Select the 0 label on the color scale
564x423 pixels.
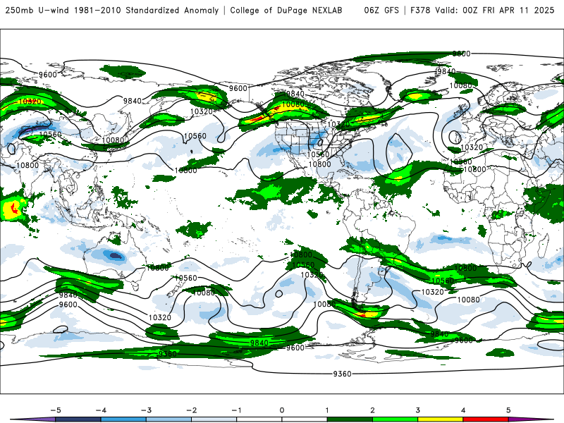[282, 410]
